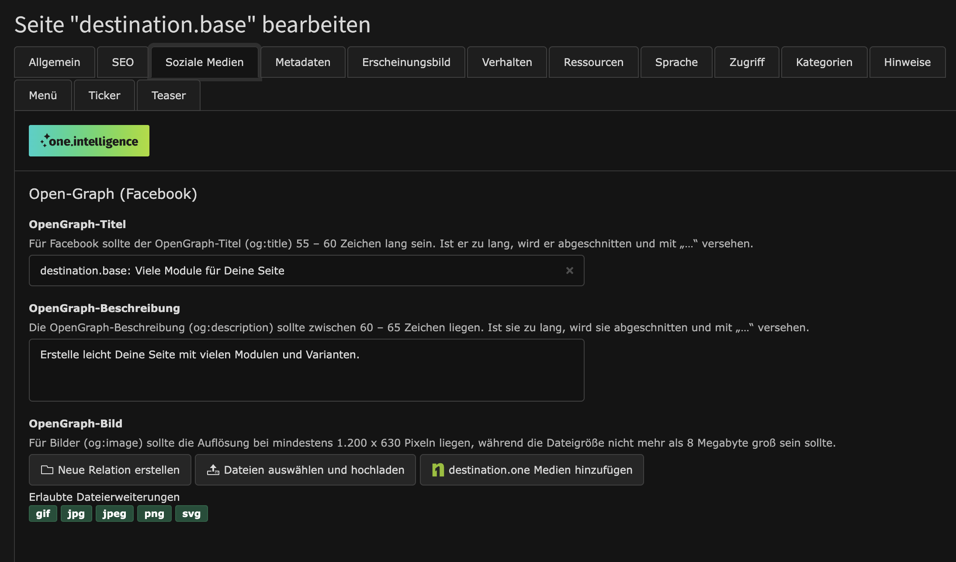This screenshot has height=562, width=956.
Task: Click into the OpenGraph-Titel input field
Action: (297, 271)
